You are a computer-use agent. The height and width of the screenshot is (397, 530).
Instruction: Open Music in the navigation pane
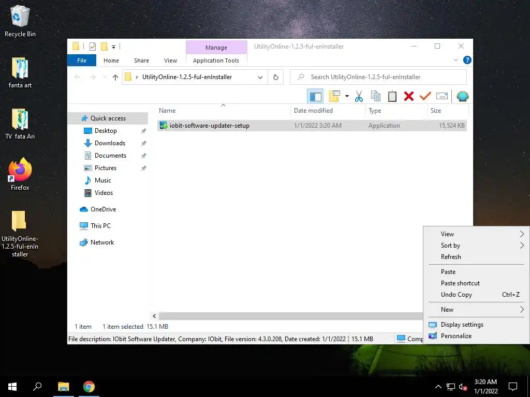coord(103,180)
